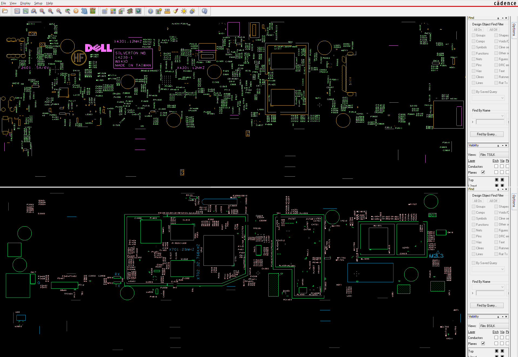Viewport: 518px width, 357px height.
Task: Click the Zoom In magnifier icon
Action: 51,11
